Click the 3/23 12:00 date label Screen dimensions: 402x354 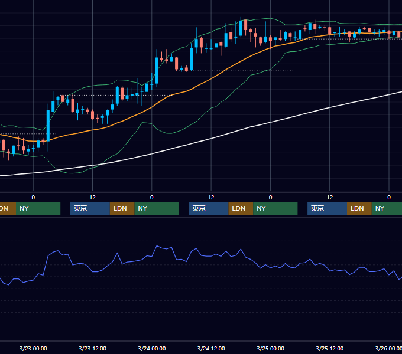[x=93, y=348]
